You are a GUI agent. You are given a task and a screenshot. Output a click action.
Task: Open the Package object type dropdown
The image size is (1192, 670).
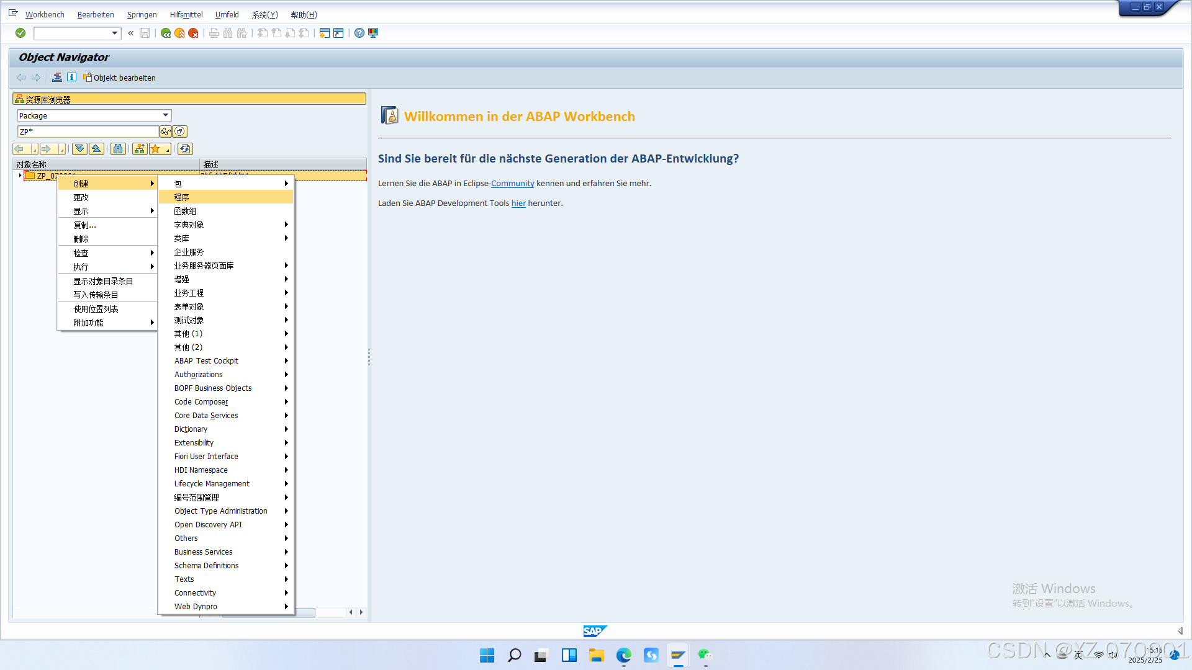[165, 115]
